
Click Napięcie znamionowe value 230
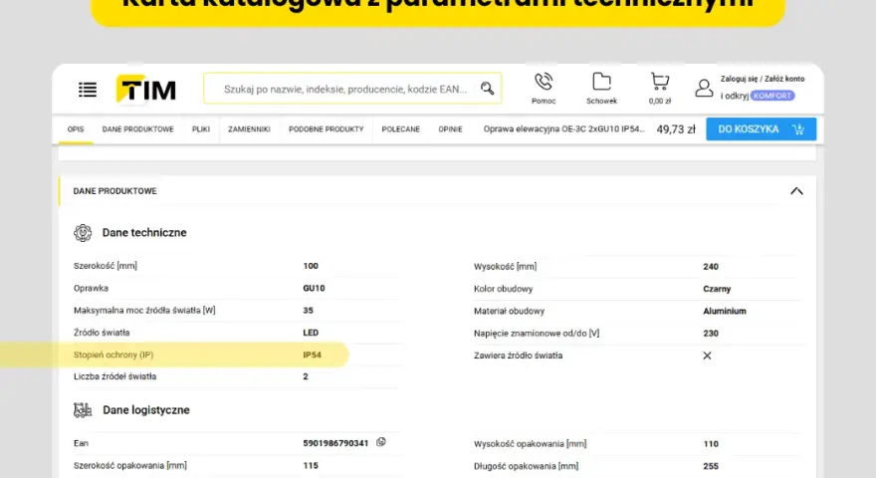point(711,334)
